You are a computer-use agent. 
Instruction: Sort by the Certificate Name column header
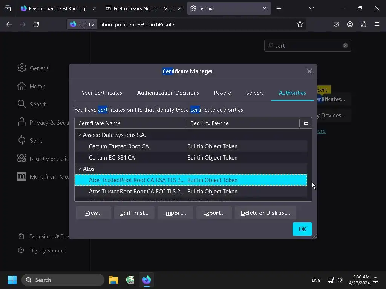[x=130, y=123]
